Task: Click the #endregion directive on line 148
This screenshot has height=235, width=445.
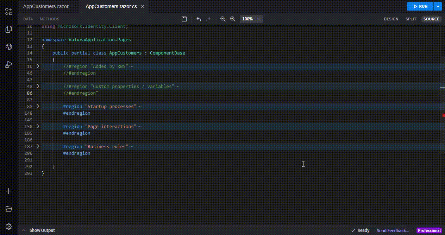Action: 77,113
